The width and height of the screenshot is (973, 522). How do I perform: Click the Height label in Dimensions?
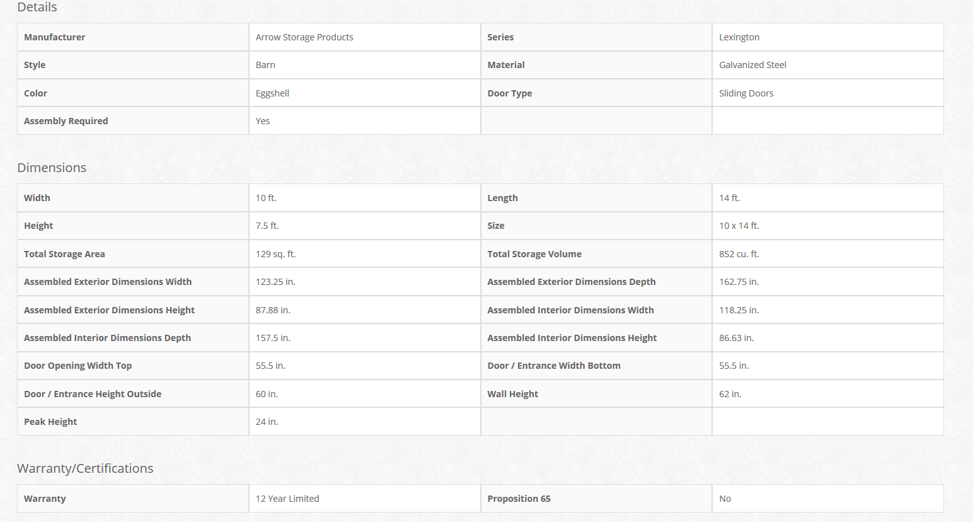click(38, 226)
